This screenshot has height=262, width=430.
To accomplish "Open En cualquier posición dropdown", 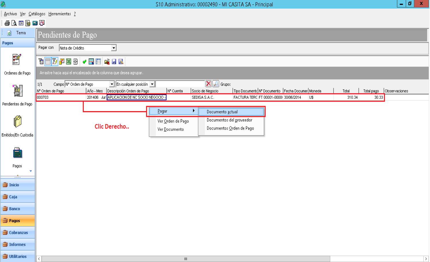I will 152,84.
